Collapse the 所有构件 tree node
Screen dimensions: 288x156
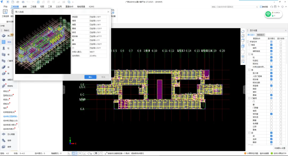click(x=248, y=42)
